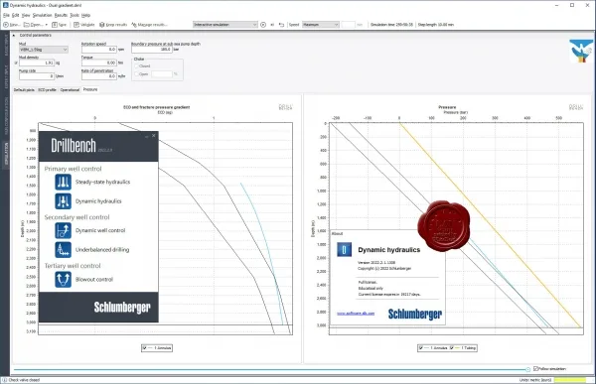Launch Steady-state hydraulics from Drillbench panel icon

point(64,182)
